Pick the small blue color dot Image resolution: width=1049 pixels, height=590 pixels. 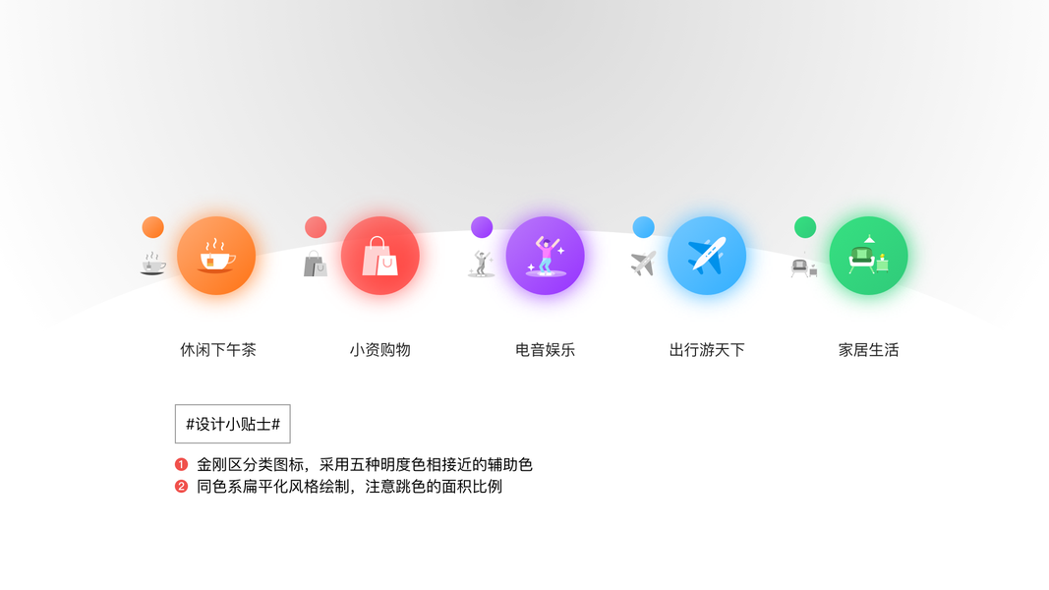pyautogui.click(x=644, y=227)
